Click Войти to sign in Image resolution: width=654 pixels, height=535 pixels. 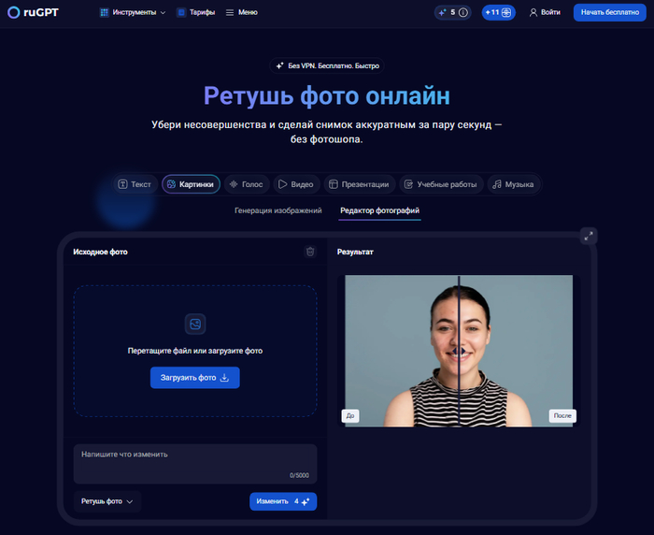[x=545, y=12]
